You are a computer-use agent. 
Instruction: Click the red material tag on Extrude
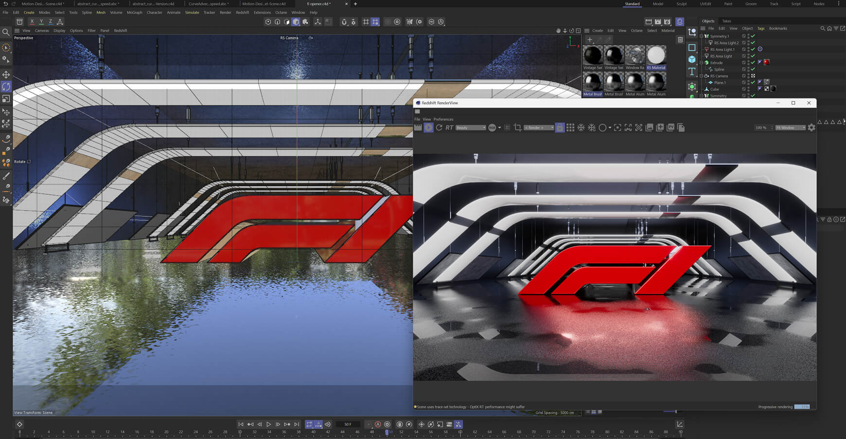tap(766, 62)
